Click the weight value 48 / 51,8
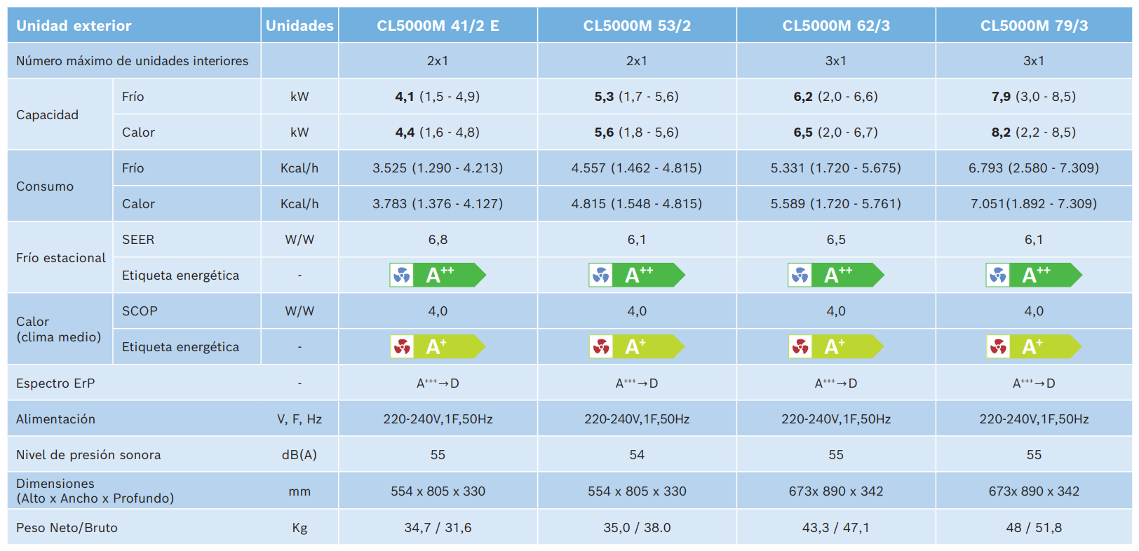Image resolution: width=1139 pixels, height=551 pixels. (1034, 528)
